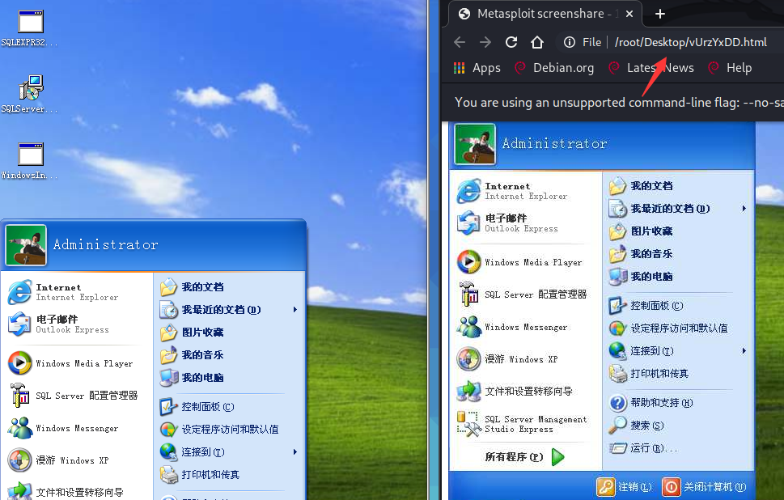Open SQL Server 配置管理器 in left Start menu
The height and width of the screenshot is (500, 784).
click(75, 396)
